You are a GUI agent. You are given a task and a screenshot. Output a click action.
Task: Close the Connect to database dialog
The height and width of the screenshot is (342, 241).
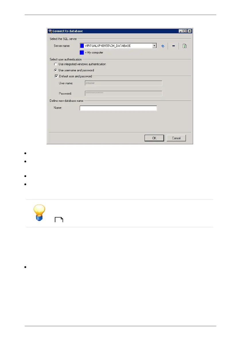pyautogui.click(x=190, y=31)
